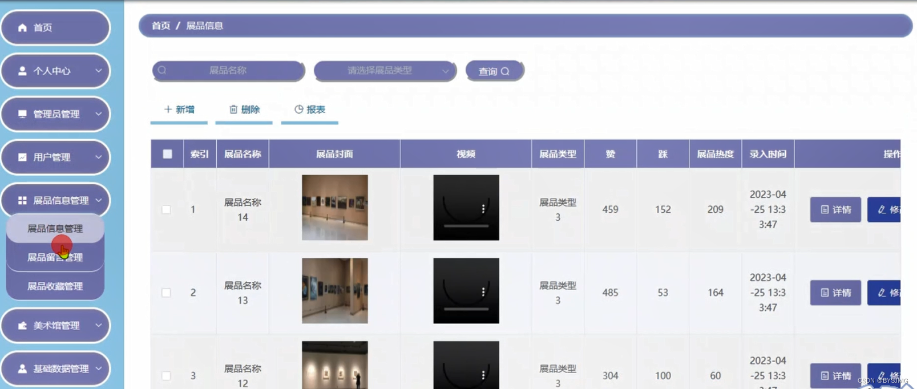Click the 485 likes value in row 2
This screenshot has width=917, height=389.
coord(611,293)
